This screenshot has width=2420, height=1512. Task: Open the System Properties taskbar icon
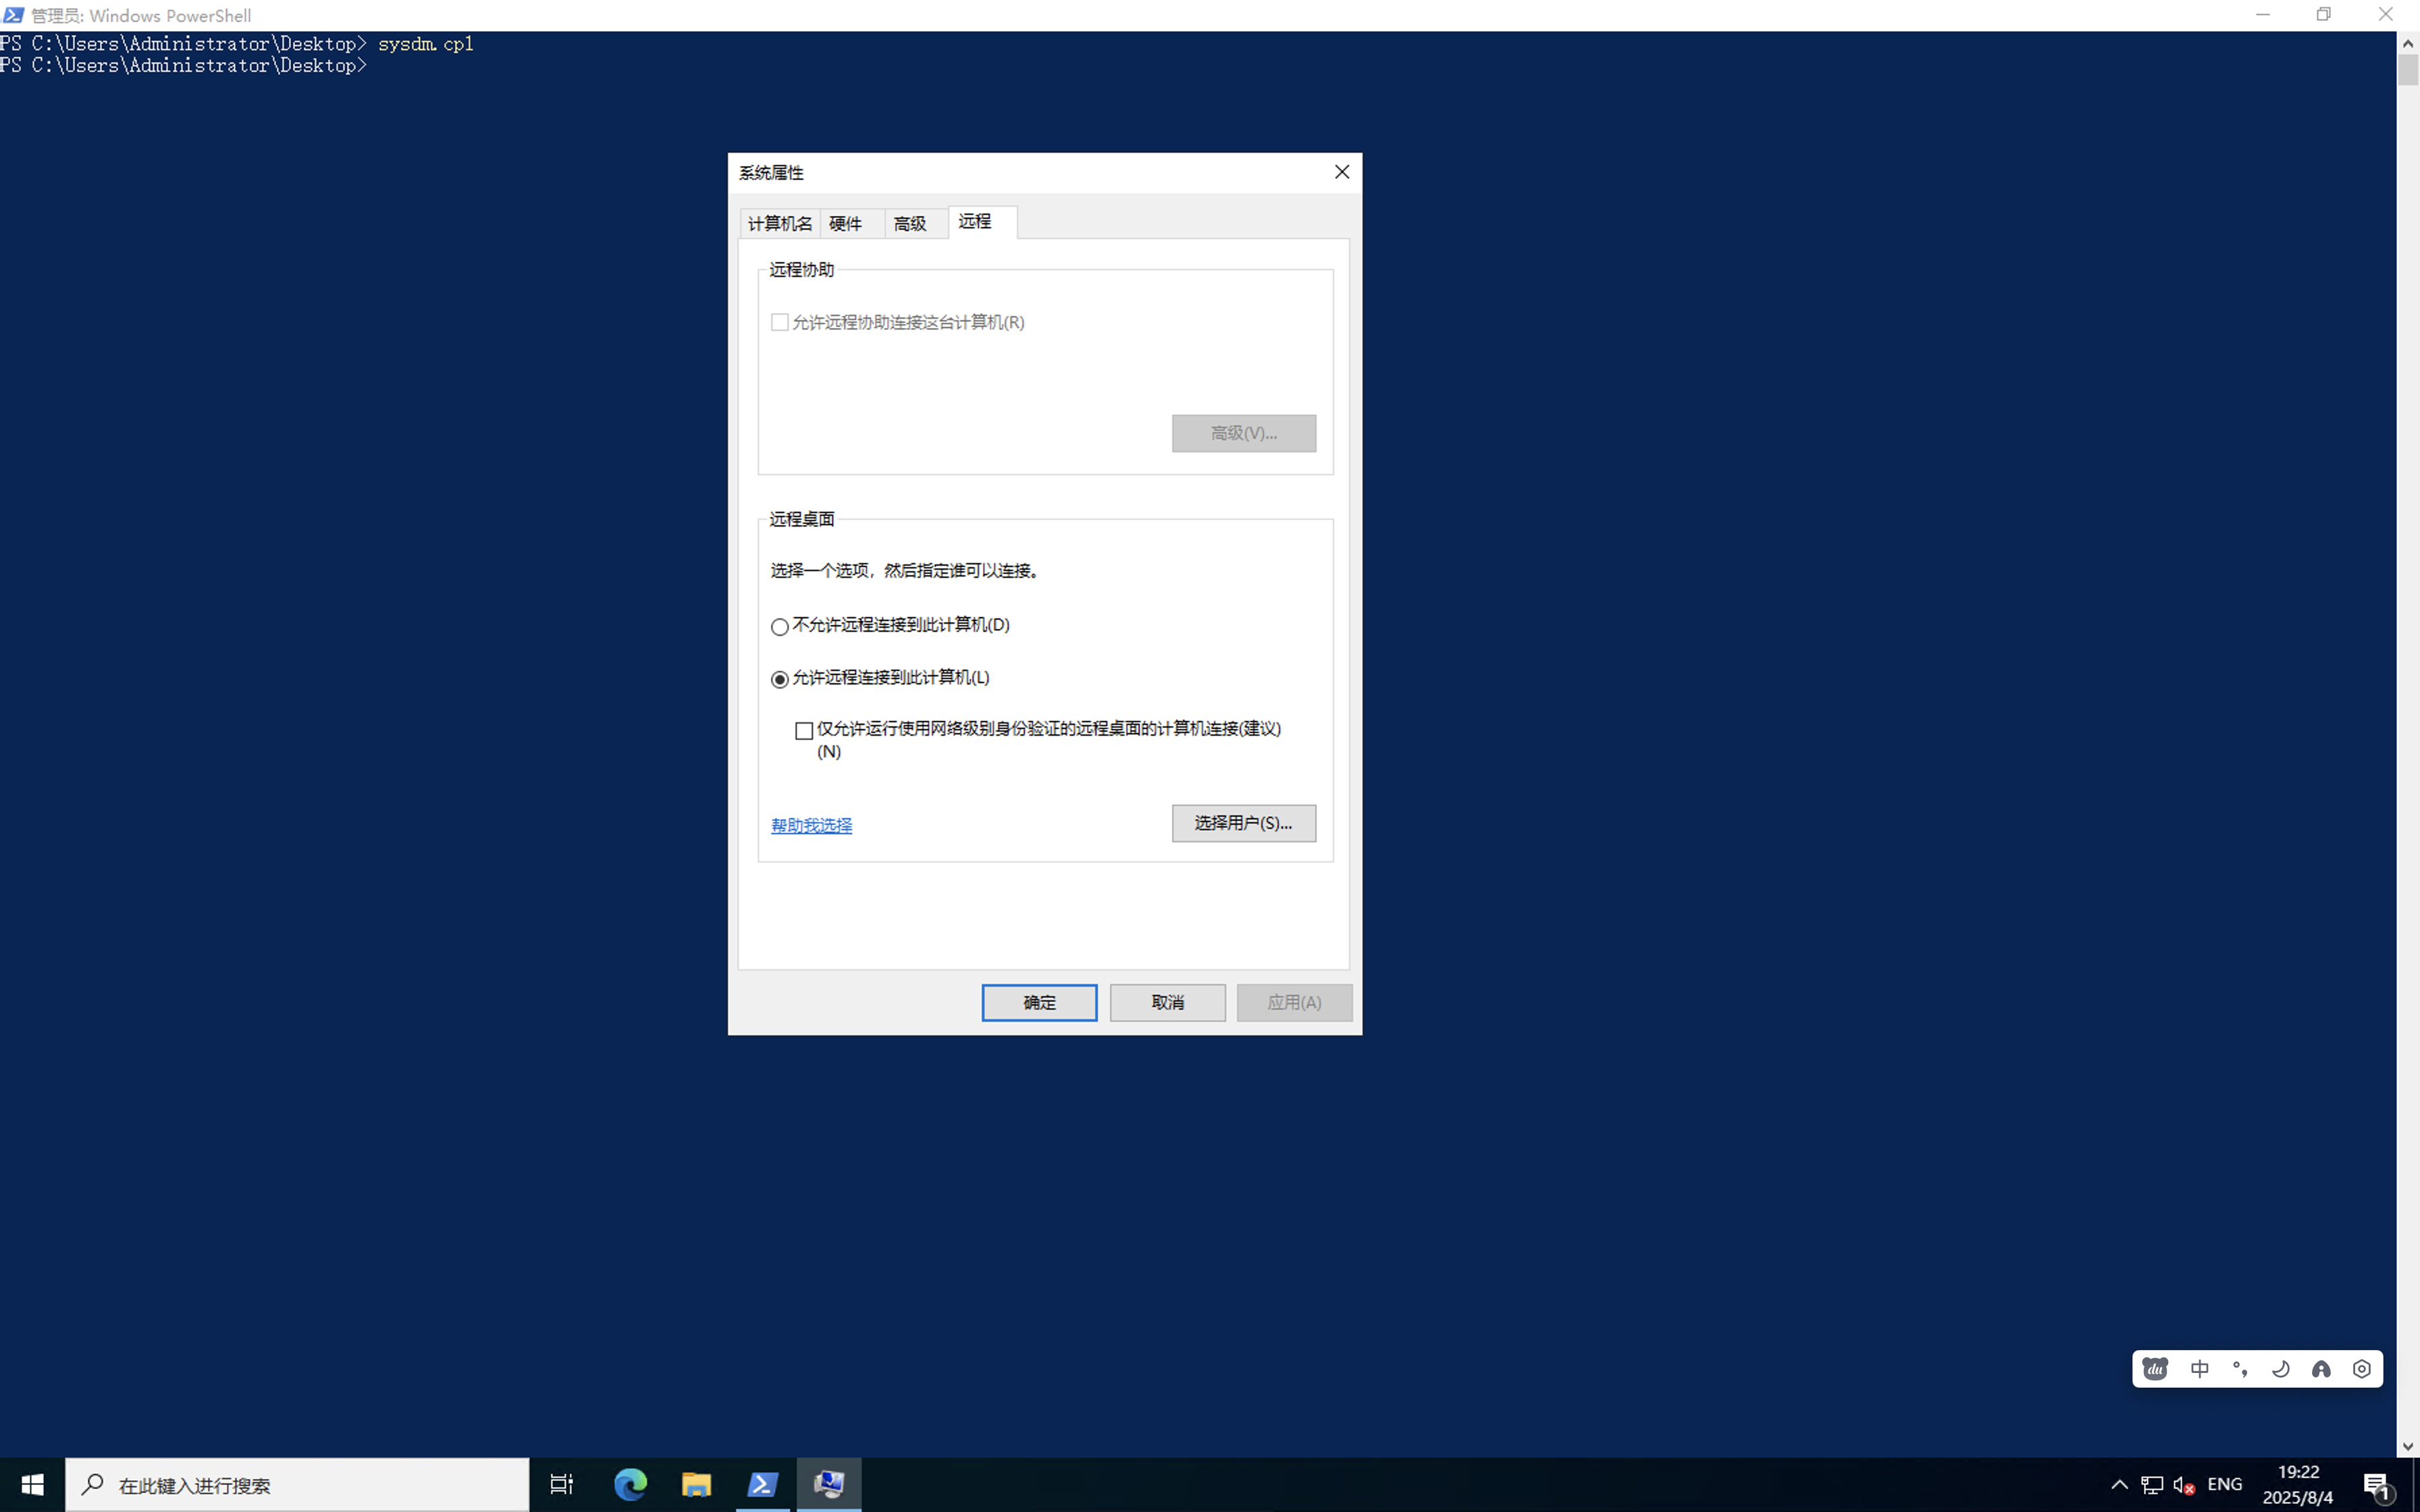click(829, 1484)
